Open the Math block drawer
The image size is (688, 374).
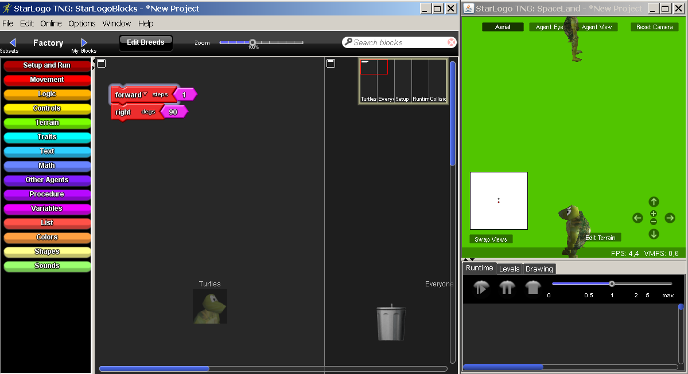47,166
